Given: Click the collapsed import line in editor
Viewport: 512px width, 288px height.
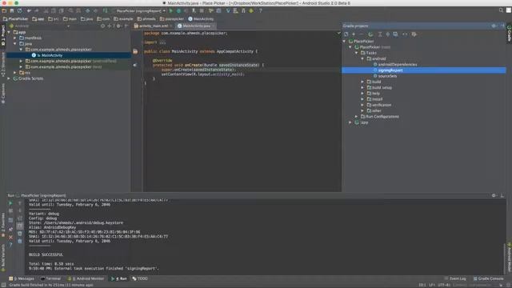Looking at the screenshot, I should coord(154,42).
